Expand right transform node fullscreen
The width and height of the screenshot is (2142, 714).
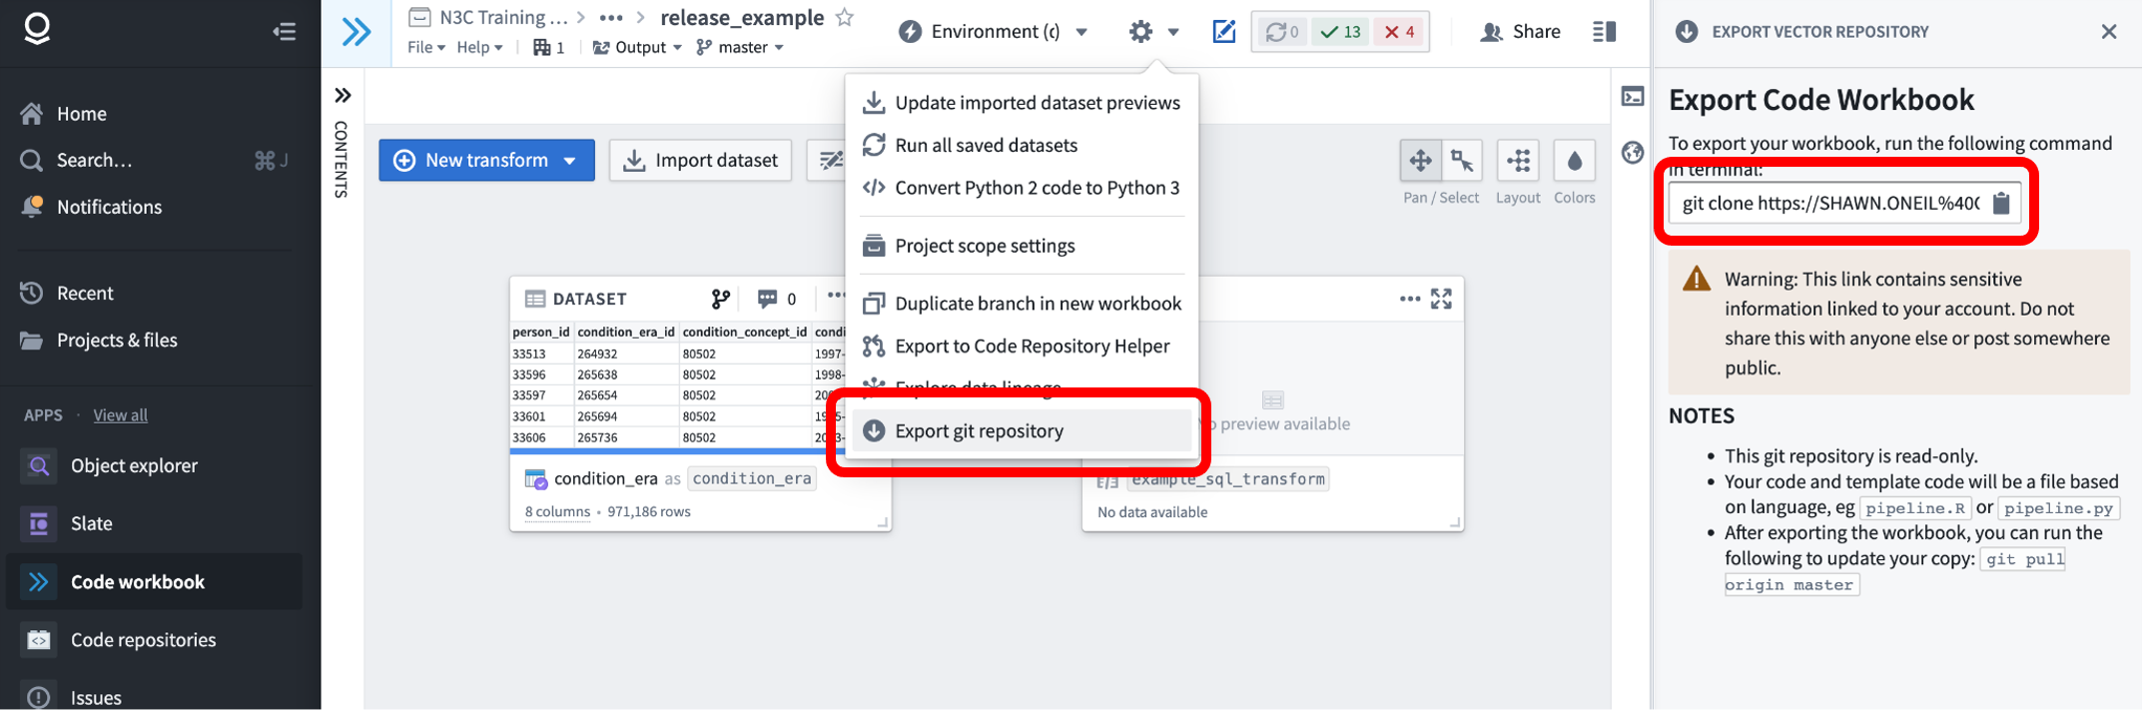pos(1441,299)
